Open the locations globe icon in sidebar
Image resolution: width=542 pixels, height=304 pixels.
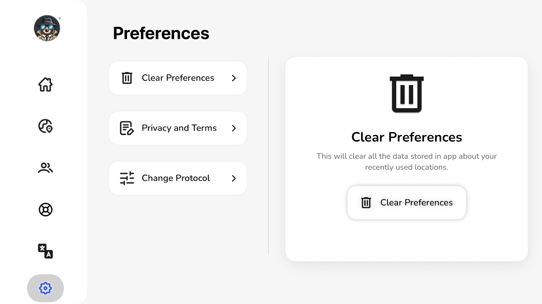[x=45, y=126]
